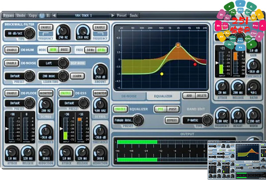Click the De-Plode 10.0:1 reduction knob
This screenshot has width=266, height=180.
coord(46,153)
